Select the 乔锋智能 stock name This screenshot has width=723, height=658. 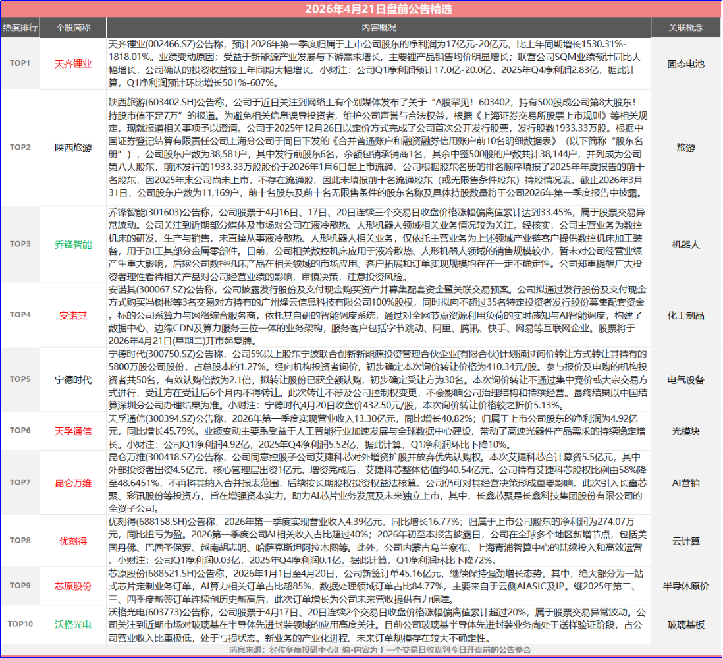coord(73,244)
